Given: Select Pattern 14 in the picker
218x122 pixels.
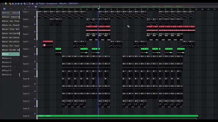Looking at the screenshot, I should tap(11, 67).
